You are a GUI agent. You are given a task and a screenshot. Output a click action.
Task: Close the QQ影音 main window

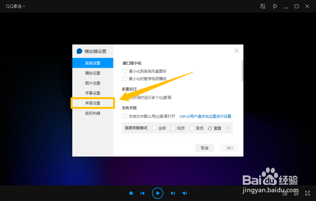pos(307,6)
